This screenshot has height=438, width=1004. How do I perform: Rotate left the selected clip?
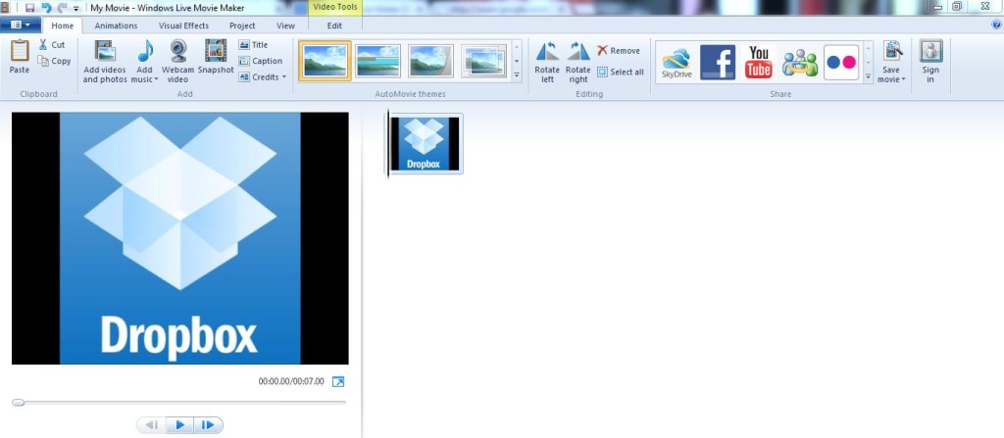coord(547,62)
